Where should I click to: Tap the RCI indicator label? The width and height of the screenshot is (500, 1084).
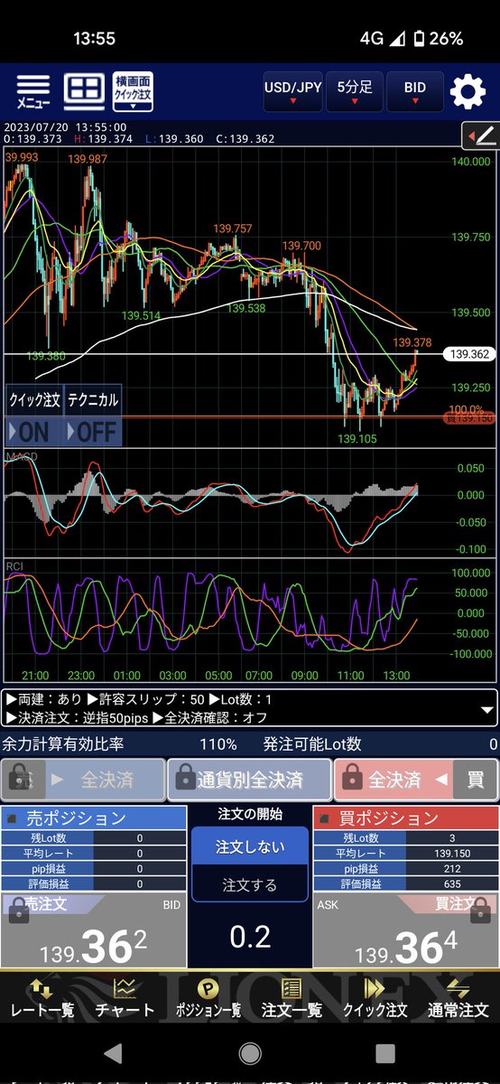coord(15,566)
